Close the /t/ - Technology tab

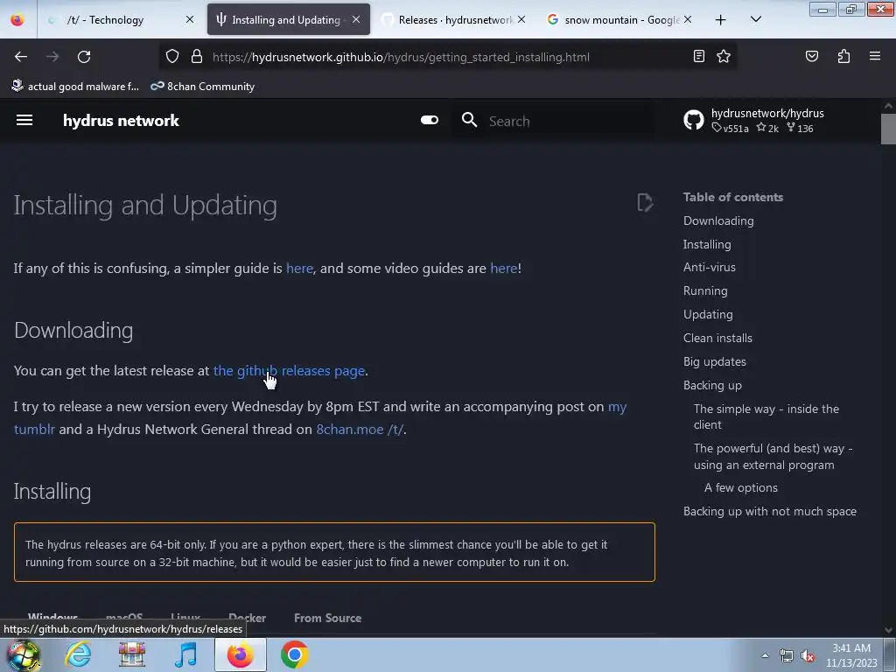tap(190, 19)
